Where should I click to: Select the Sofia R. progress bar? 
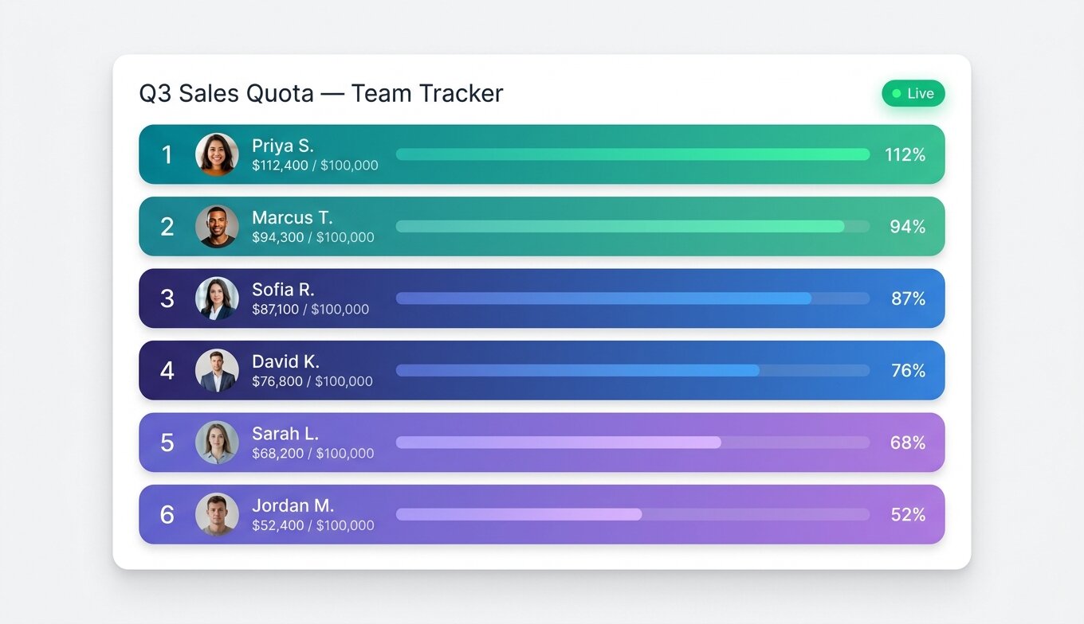click(633, 298)
